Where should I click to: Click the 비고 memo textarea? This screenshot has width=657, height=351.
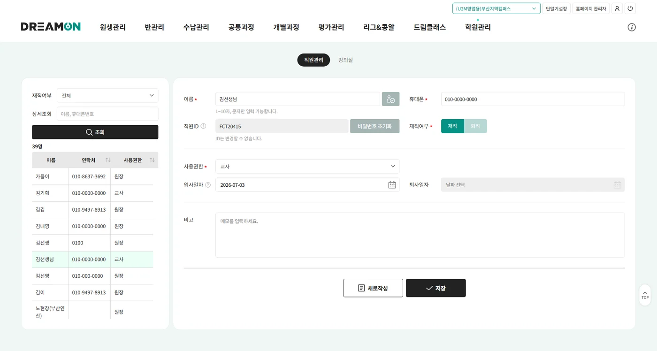tap(420, 235)
